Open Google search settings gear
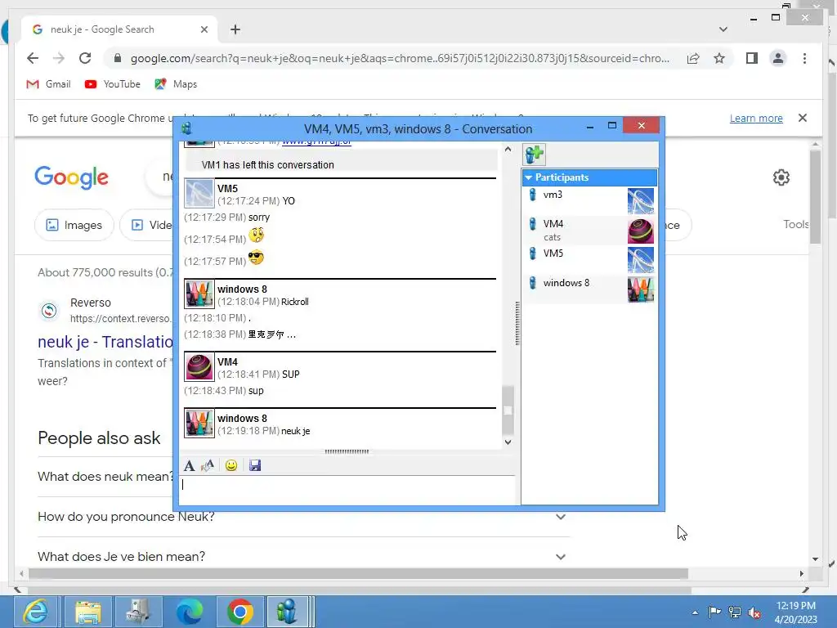The height and width of the screenshot is (628, 837). [x=781, y=177]
